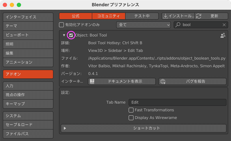This screenshot has width=231, height=141.
Task: Toggle the コミュニティ filter button
Action: (109, 16)
